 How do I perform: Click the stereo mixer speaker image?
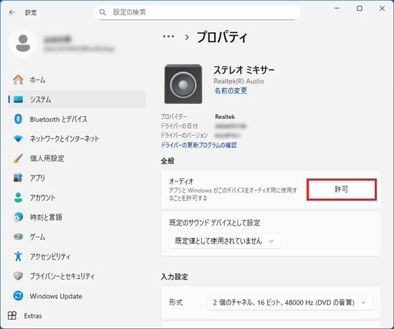pyautogui.click(x=183, y=84)
